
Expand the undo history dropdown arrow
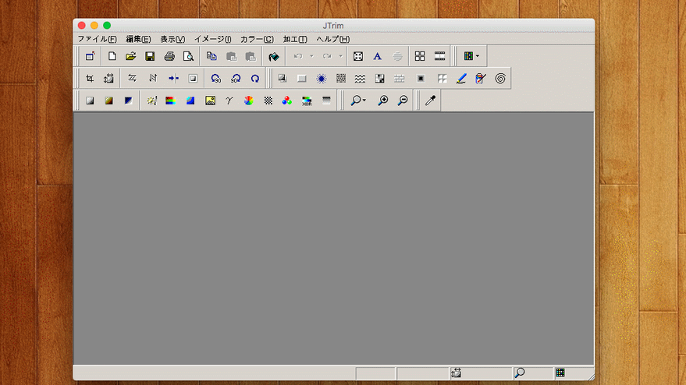click(x=311, y=56)
